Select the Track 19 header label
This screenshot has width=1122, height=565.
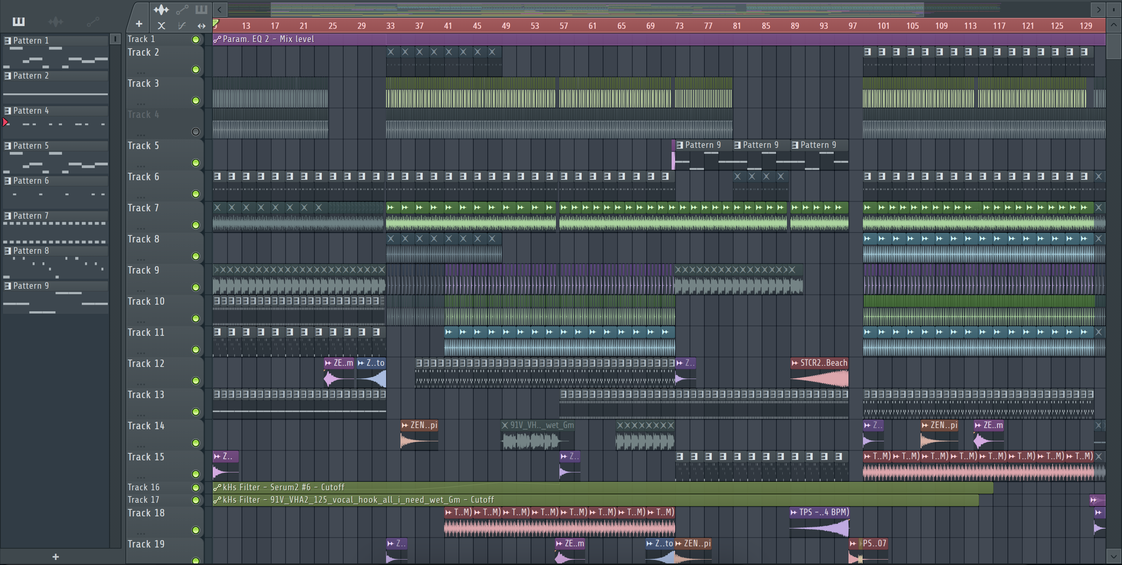click(146, 544)
